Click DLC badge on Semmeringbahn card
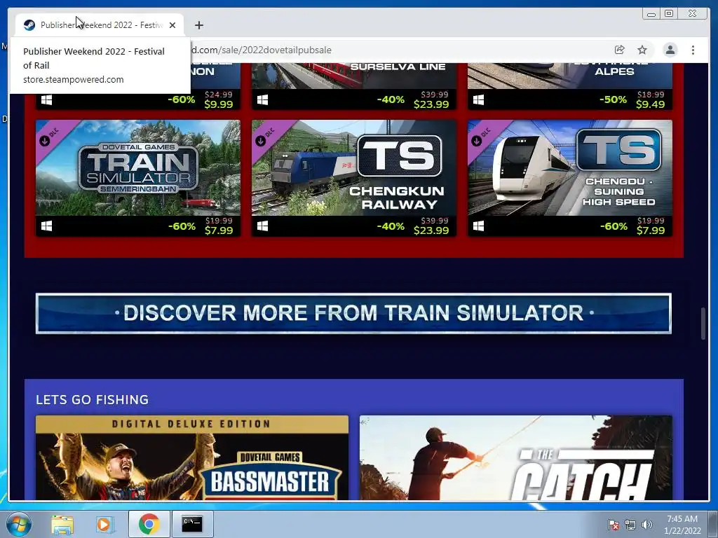This screenshot has height=538, width=718. [49, 137]
